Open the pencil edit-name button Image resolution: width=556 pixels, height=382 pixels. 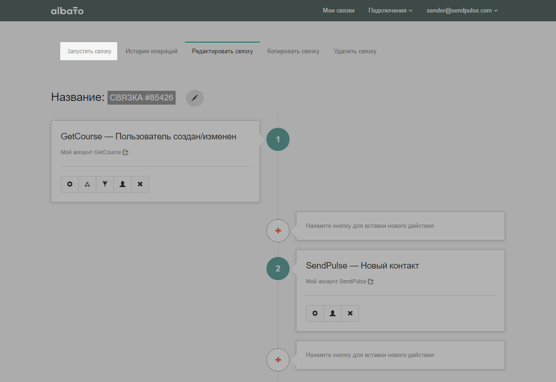(x=195, y=98)
